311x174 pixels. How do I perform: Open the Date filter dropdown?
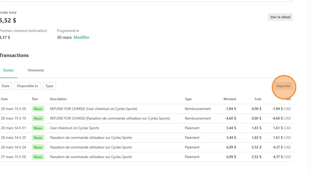point(6,86)
